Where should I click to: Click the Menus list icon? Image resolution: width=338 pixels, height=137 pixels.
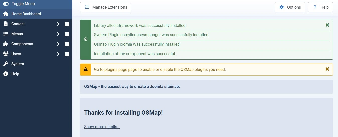[6, 34]
